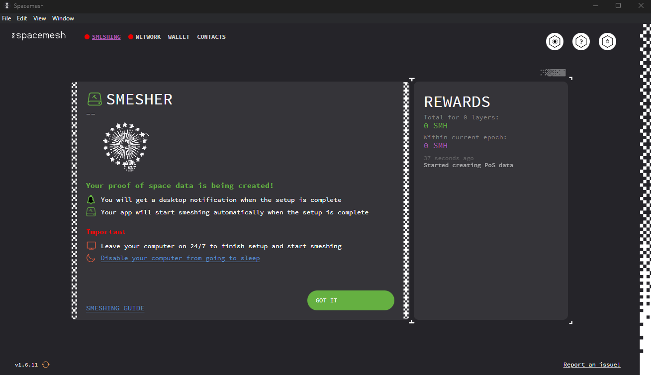The image size is (651, 375).
Task: Click the v1.6.11 version label
Action: click(26, 365)
